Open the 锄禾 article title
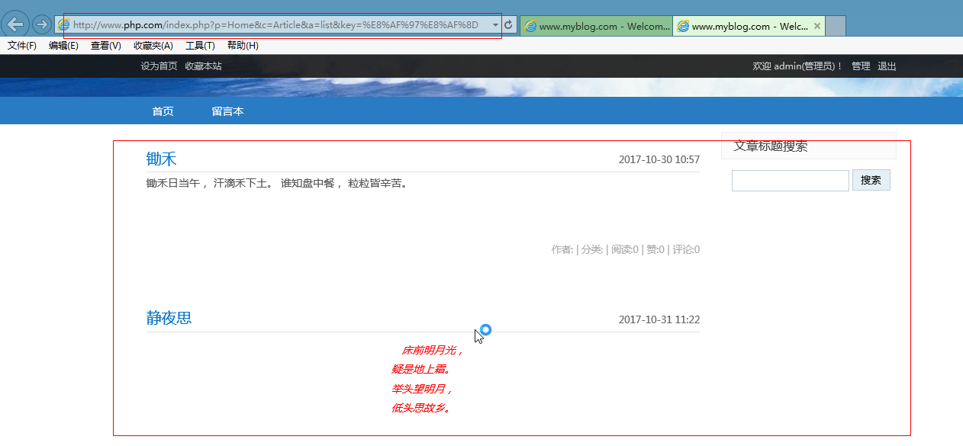Image resolution: width=963 pixels, height=446 pixels. coord(161,159)
